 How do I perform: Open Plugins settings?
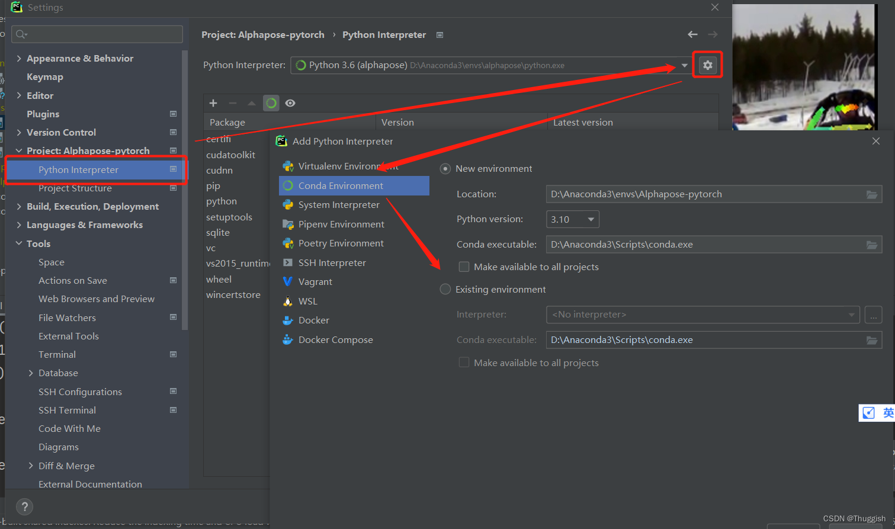pyautogui.click(x=43, y=114)
